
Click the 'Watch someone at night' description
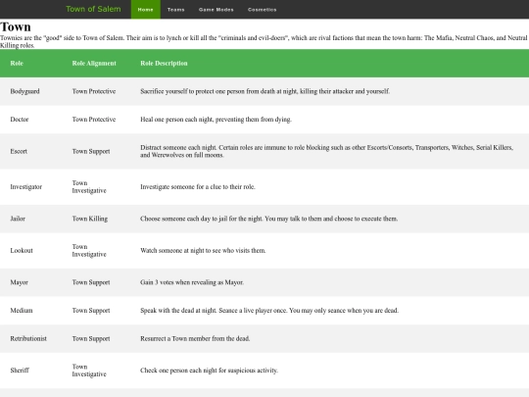coord(203,251)
